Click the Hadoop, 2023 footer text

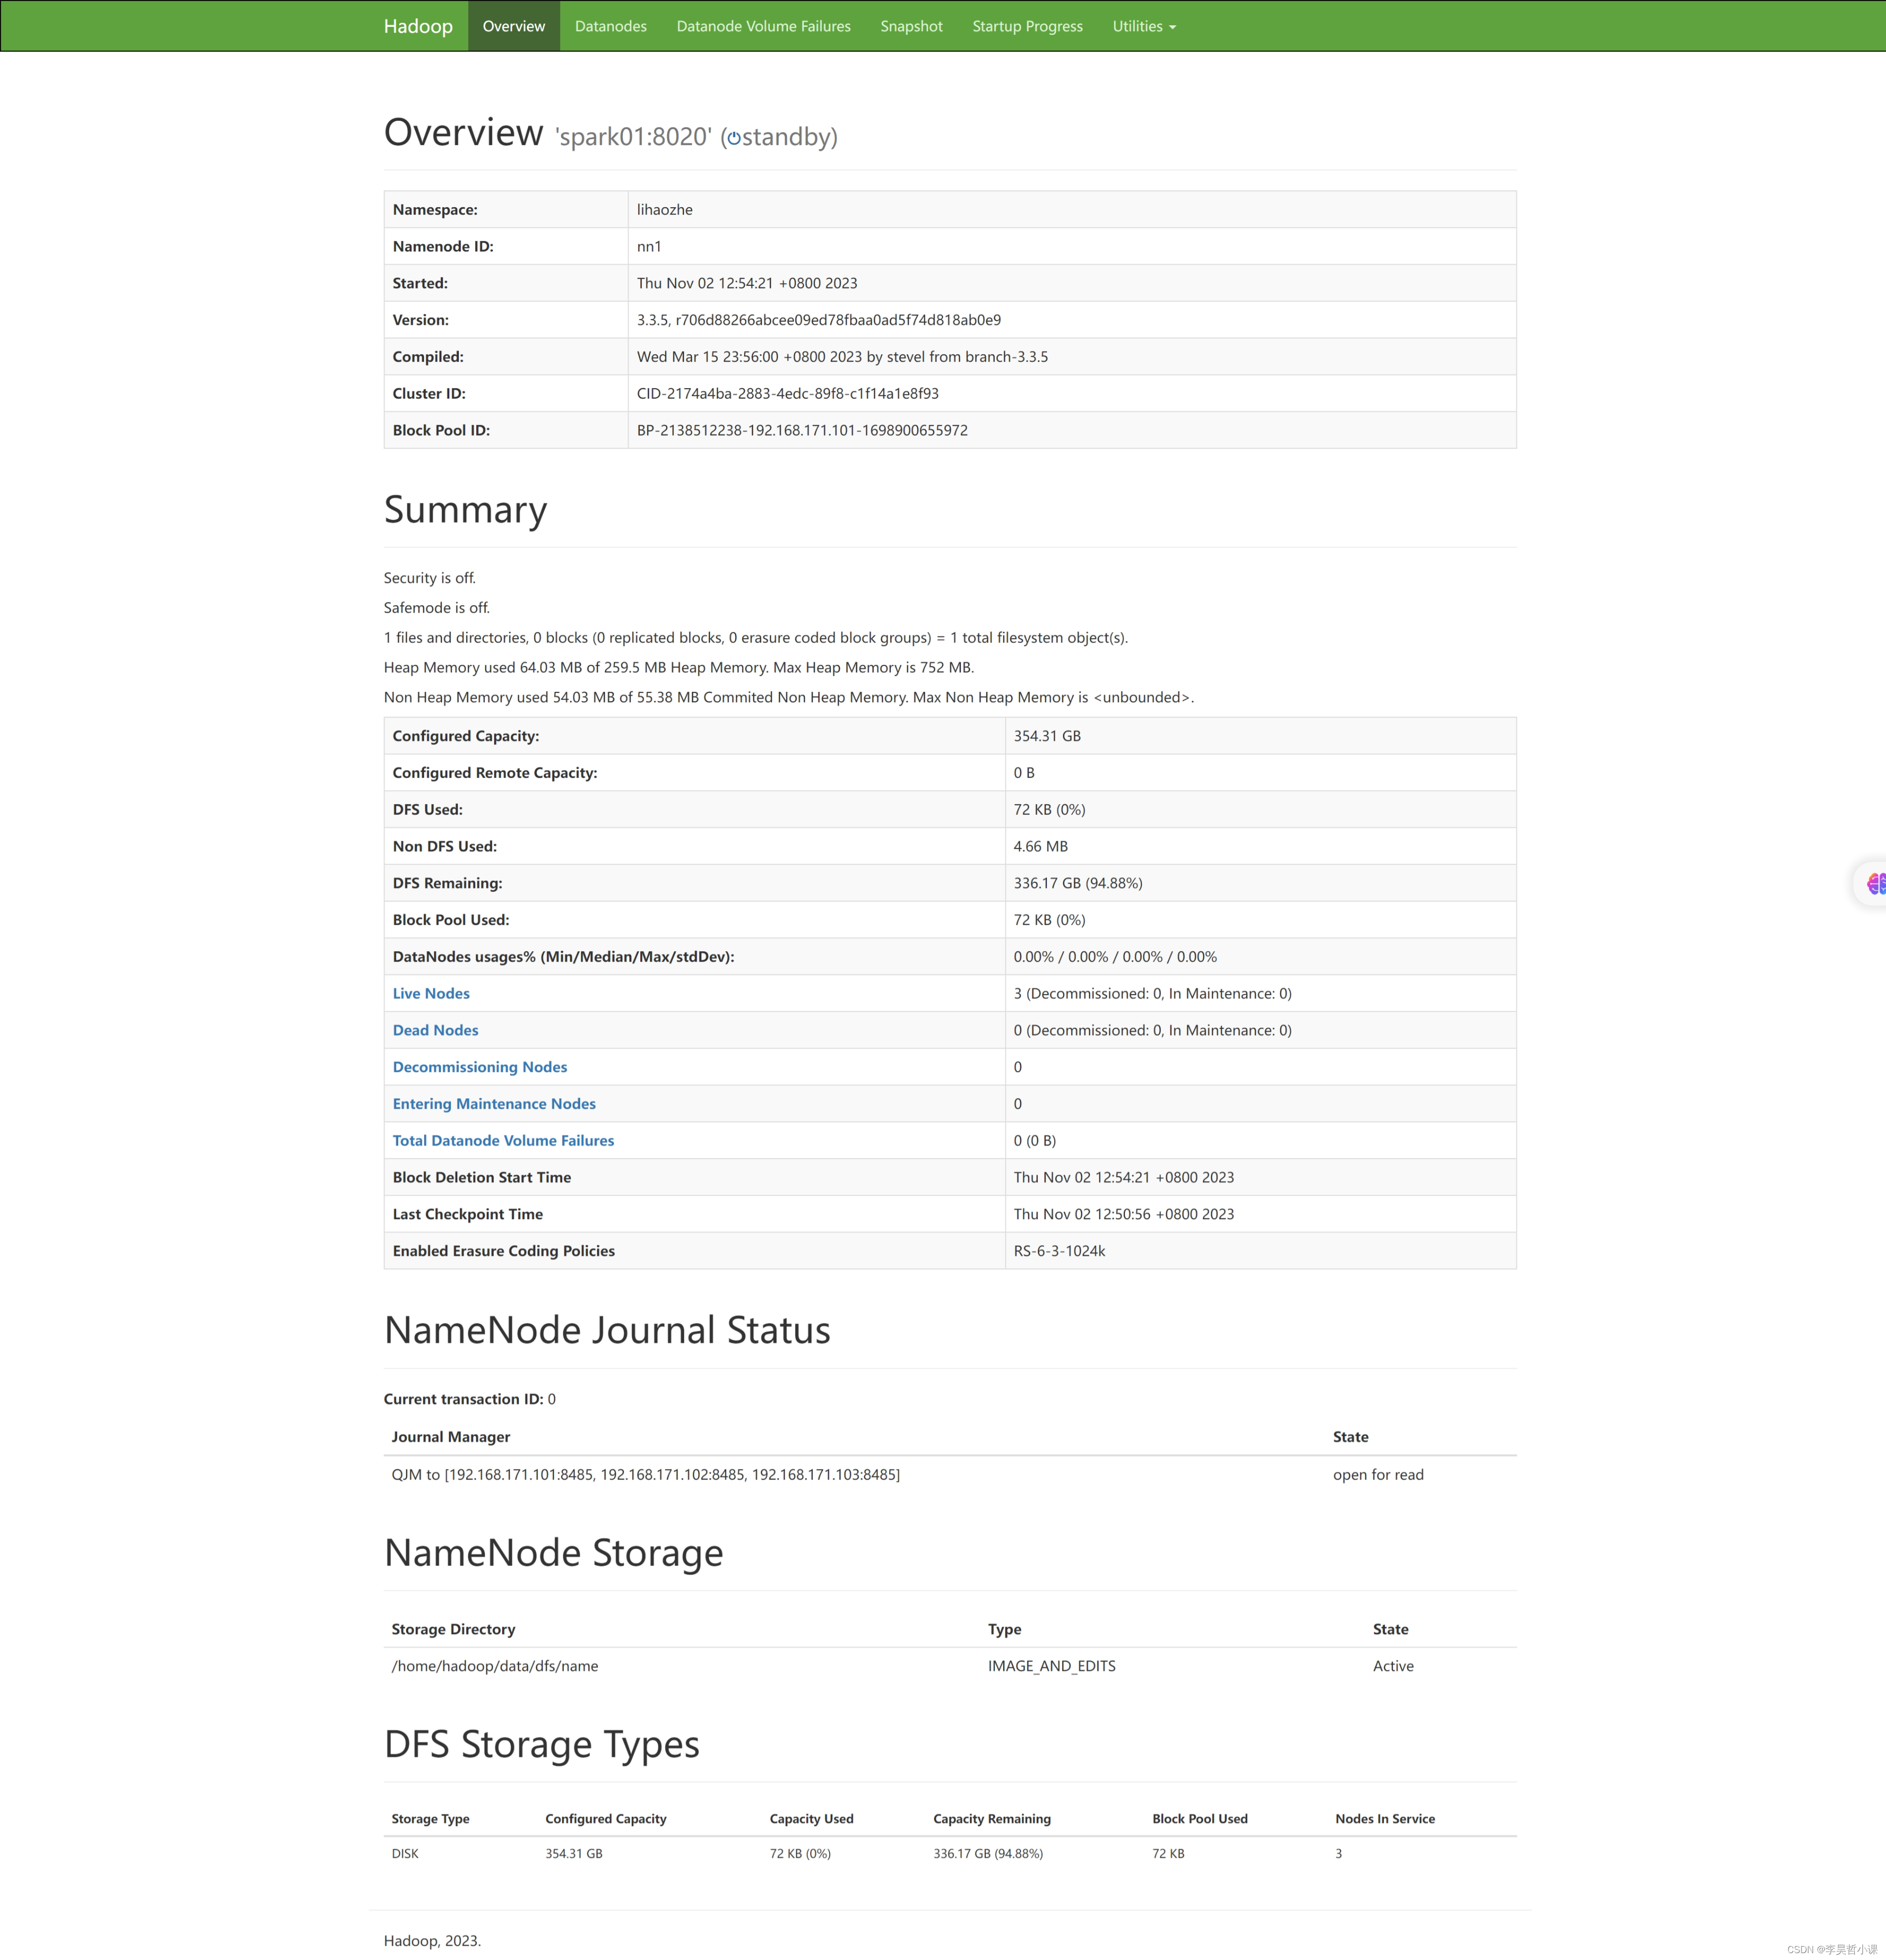(432, 1941)
